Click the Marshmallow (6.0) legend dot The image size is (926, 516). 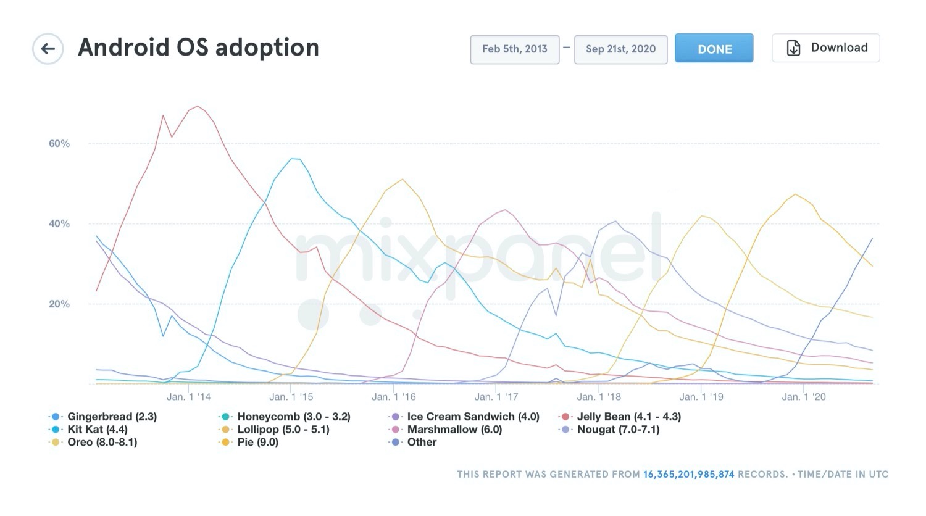click(x=396, y=430)
